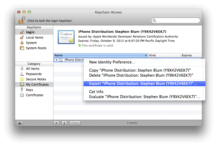217x147 pixels.
Task: Open the Secure Notes category
Action: pos(36,79)
